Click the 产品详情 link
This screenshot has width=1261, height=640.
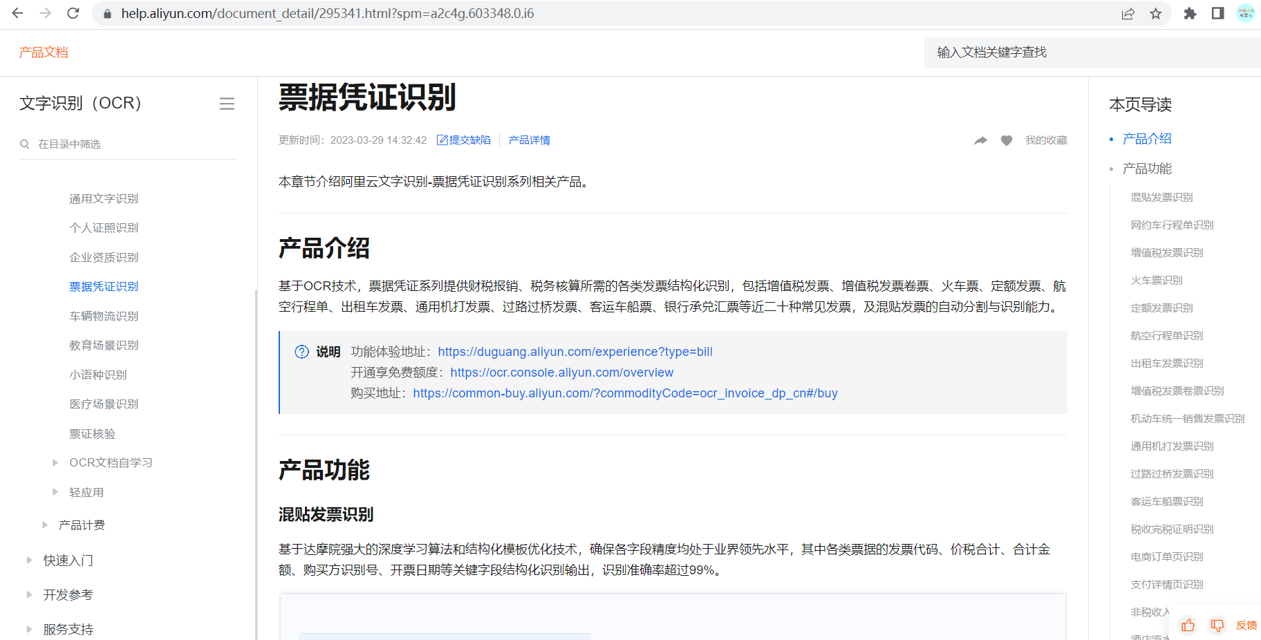pyautogui.click(x=530, y=140)
